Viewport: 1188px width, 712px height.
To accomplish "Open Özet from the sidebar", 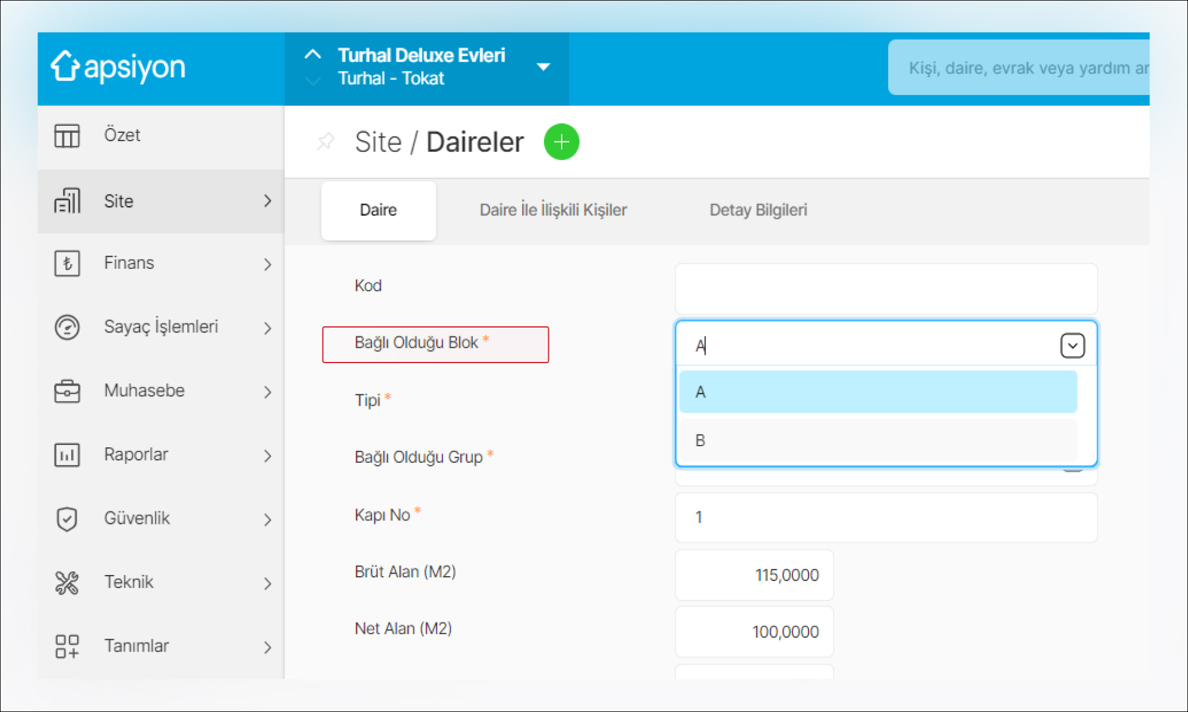I will 122,135.
